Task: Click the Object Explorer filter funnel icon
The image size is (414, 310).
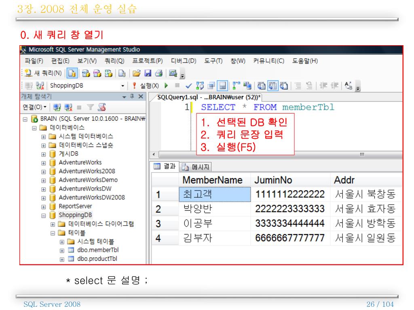Action: pos(90,107)
